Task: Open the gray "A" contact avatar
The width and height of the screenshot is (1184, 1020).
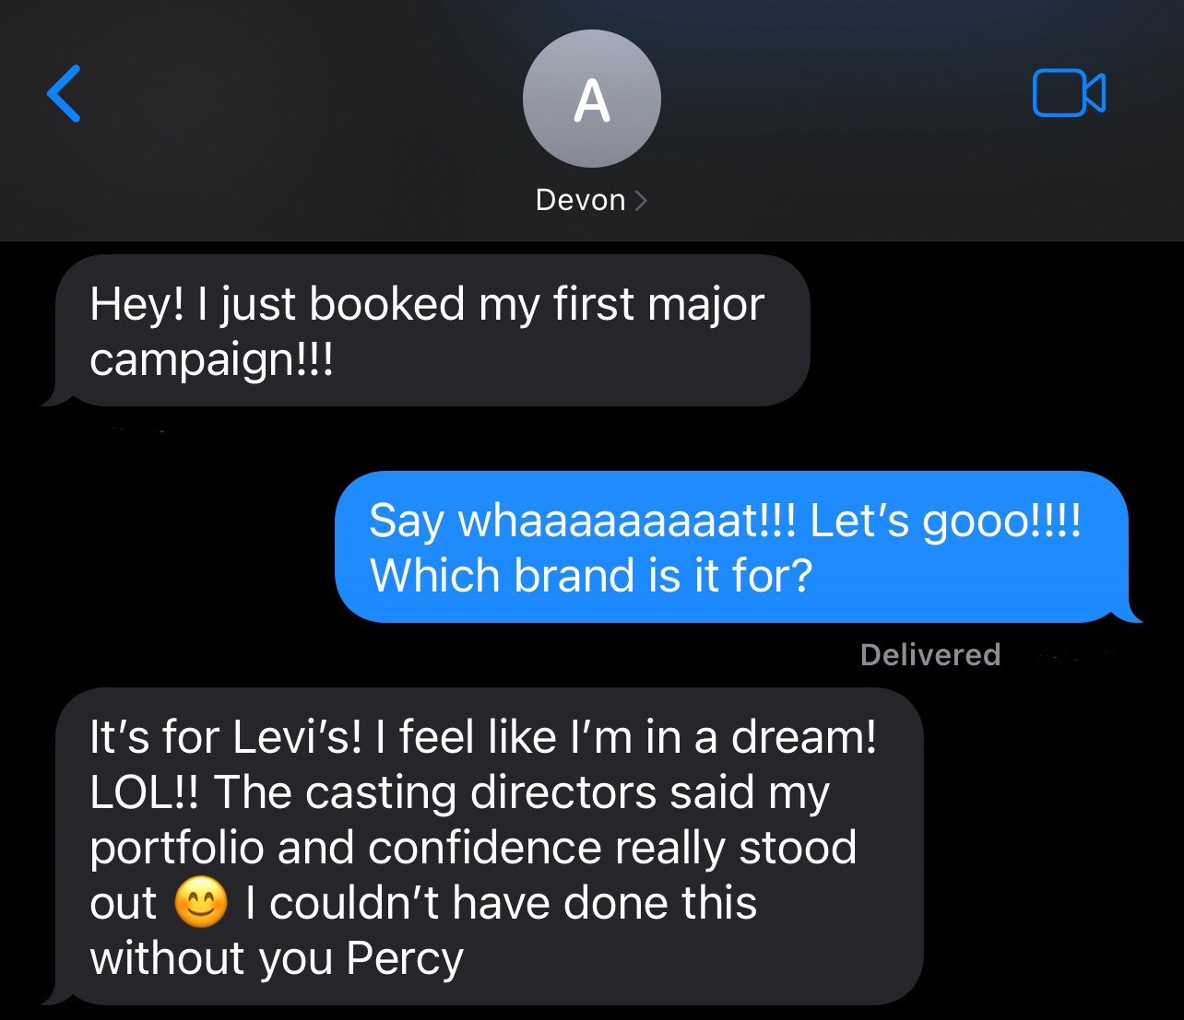Action: [592, 99]
